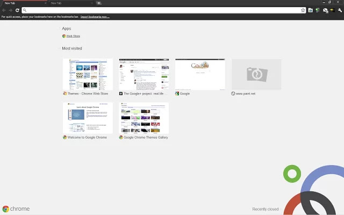Screen dimensions: 344x215
Task: Click the Google favicon beside Google title
Action: pos(177,94)
